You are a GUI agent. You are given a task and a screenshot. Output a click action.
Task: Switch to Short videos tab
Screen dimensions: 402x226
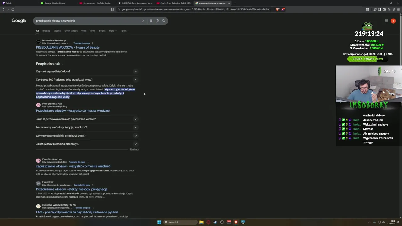point(71,31)
